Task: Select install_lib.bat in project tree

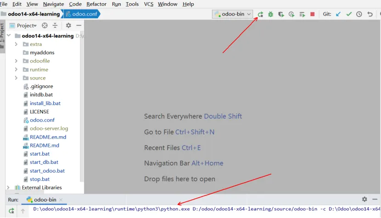Action: [x=45, y=103]
